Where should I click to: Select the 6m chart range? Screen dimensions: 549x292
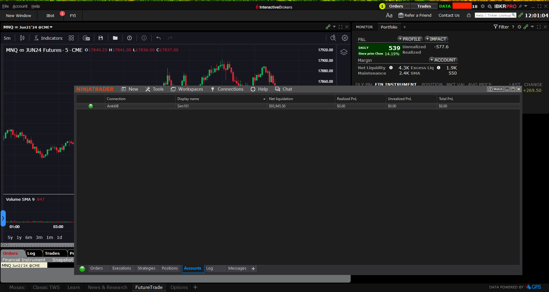(29, 237)
